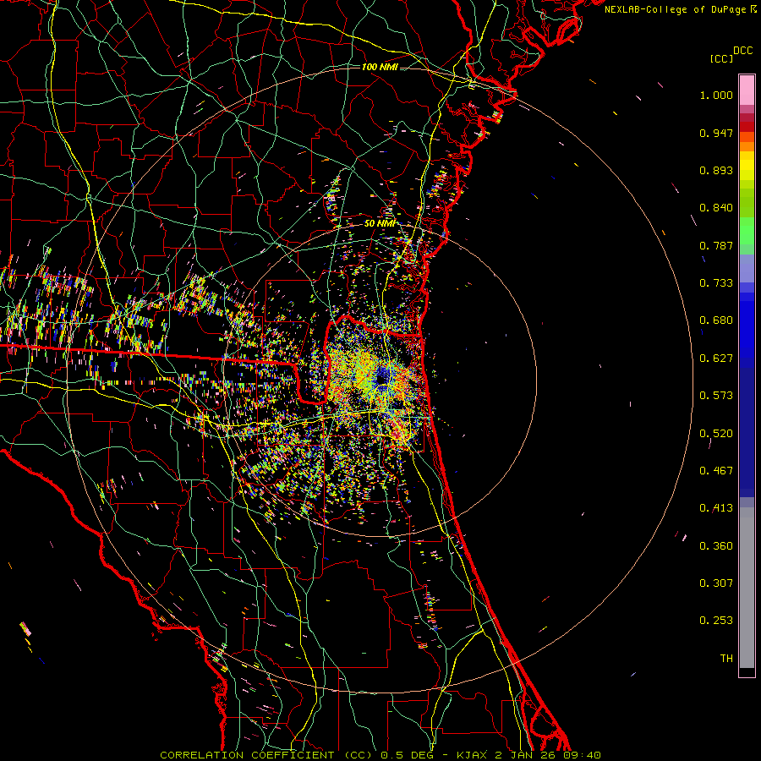Click the 0.947 scale value
761x761 pixels.
click(716, 133)
